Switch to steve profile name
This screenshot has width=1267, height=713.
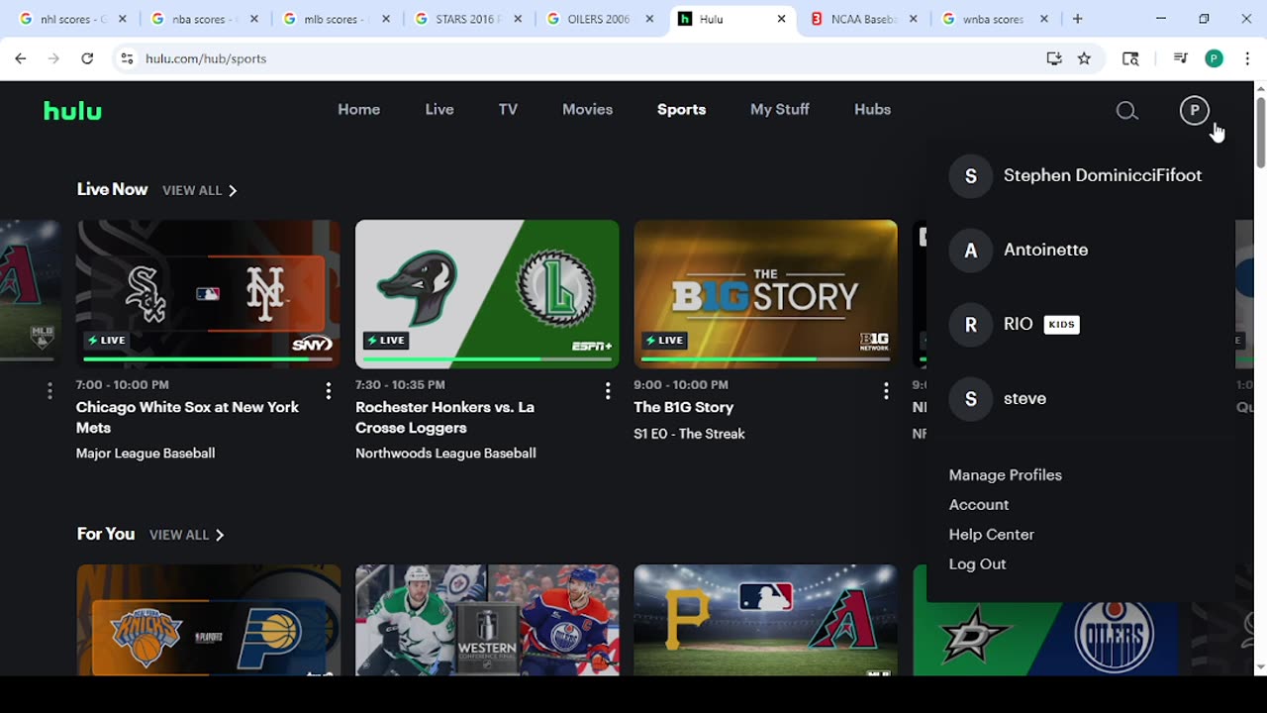pos(1024,398)
